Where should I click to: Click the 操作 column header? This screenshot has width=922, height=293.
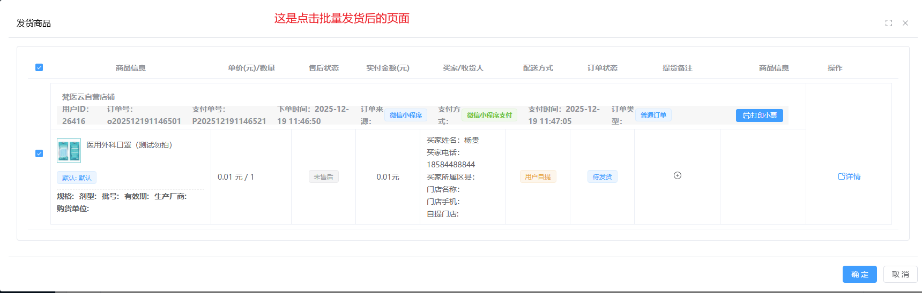[x=835, y=68]
